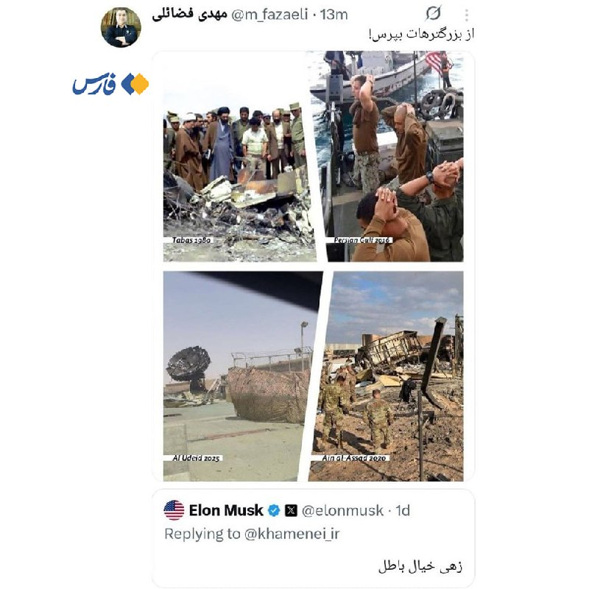
Task: Click the author display name in Persian
Action: click(x=189, y=14)
